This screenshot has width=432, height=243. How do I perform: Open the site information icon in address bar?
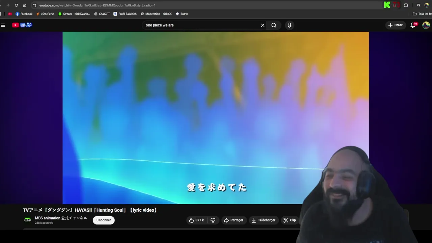click(x=34, y=5)
